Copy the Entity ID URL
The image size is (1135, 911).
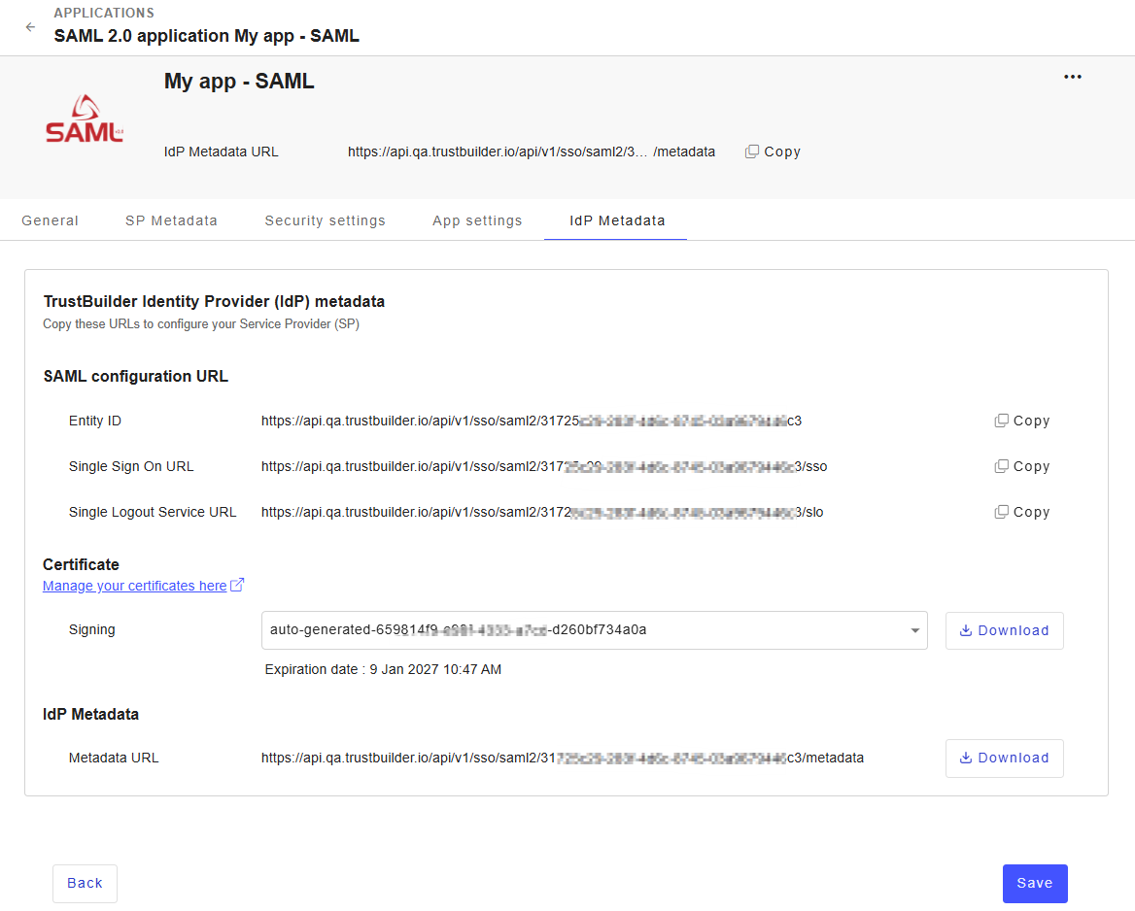point(1021,421)
